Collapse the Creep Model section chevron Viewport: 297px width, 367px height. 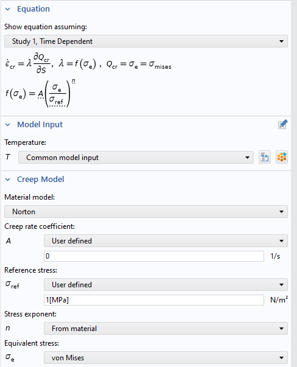(8, 180)
